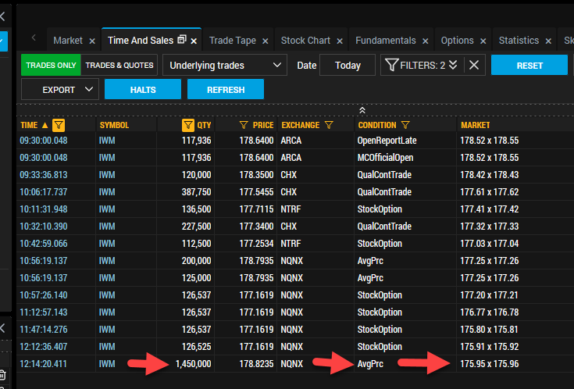The image size is (574, 389).
Task: Open the Underlying trades dropdown
Action: (x=225, y=65)
